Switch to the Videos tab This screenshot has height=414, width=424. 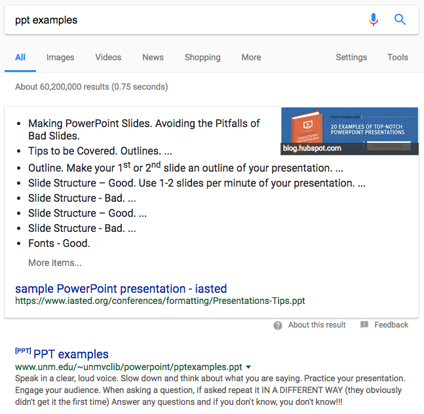coord(108,57)
